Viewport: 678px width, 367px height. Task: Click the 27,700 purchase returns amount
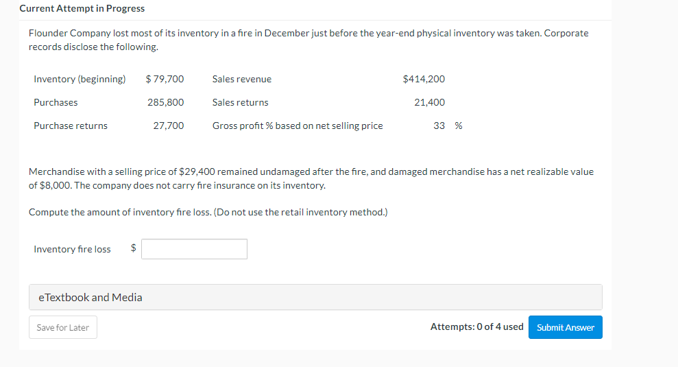click(169, 126)
